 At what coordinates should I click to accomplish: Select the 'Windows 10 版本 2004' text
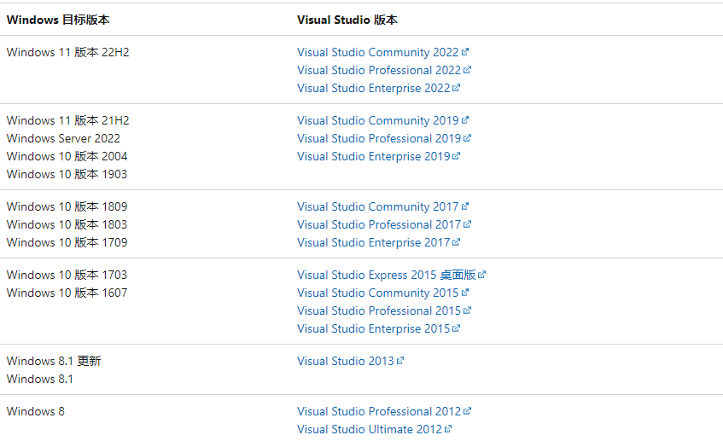67,156
